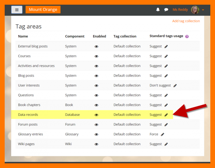Click the Add tag collection link
Screen dimensions: 215x168
click(186, 21)
